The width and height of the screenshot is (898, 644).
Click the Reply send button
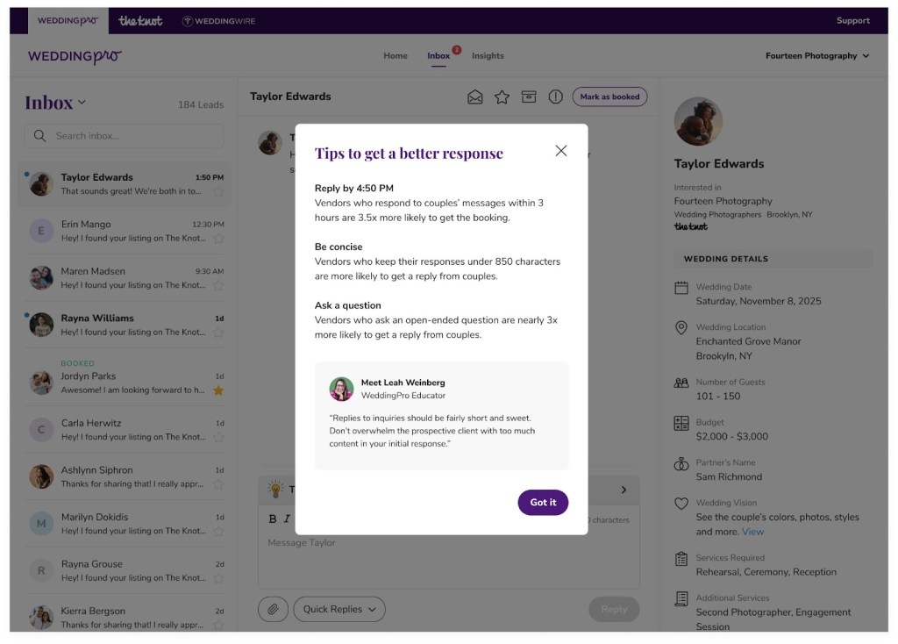[614, 609]
